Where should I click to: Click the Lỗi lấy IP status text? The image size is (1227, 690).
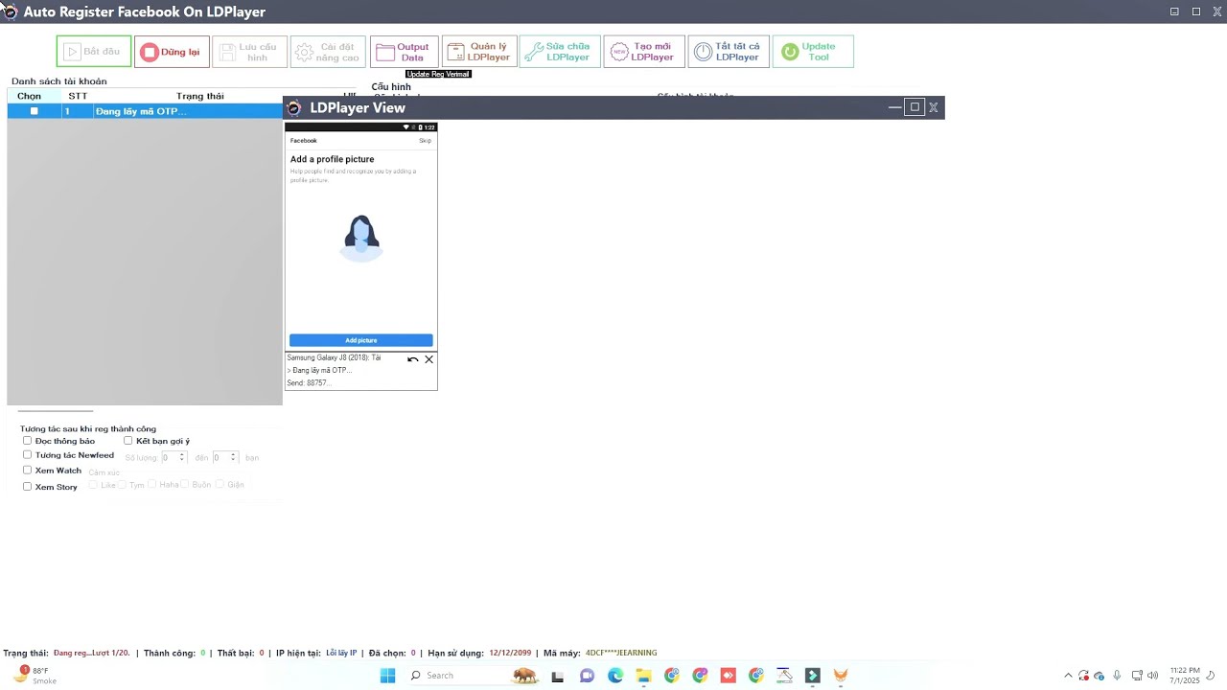pyautogui.click(x=341, y=653)
